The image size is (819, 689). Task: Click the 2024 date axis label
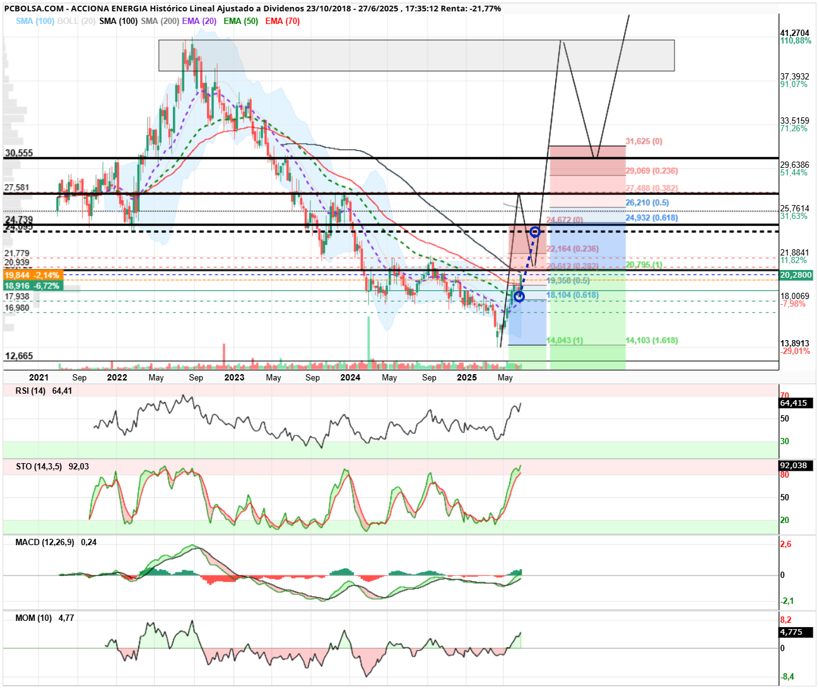point(350,377)
